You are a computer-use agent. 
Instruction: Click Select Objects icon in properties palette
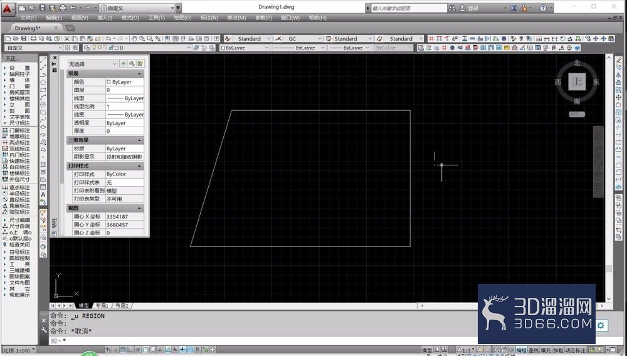[x=132, y=63]
